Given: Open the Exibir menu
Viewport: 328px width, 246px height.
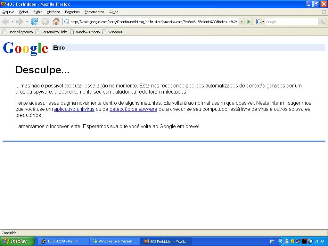Looking at the screenshot, I should [x=37, y=12].
